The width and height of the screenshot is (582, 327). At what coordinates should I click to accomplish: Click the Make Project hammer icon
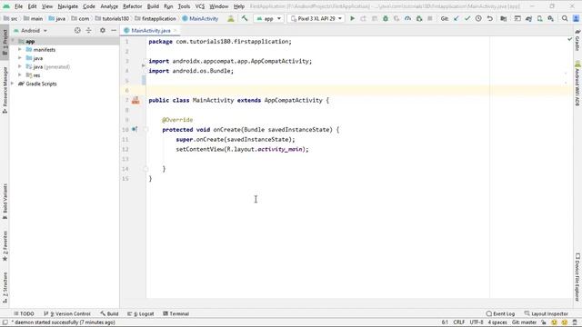[245, 18]
